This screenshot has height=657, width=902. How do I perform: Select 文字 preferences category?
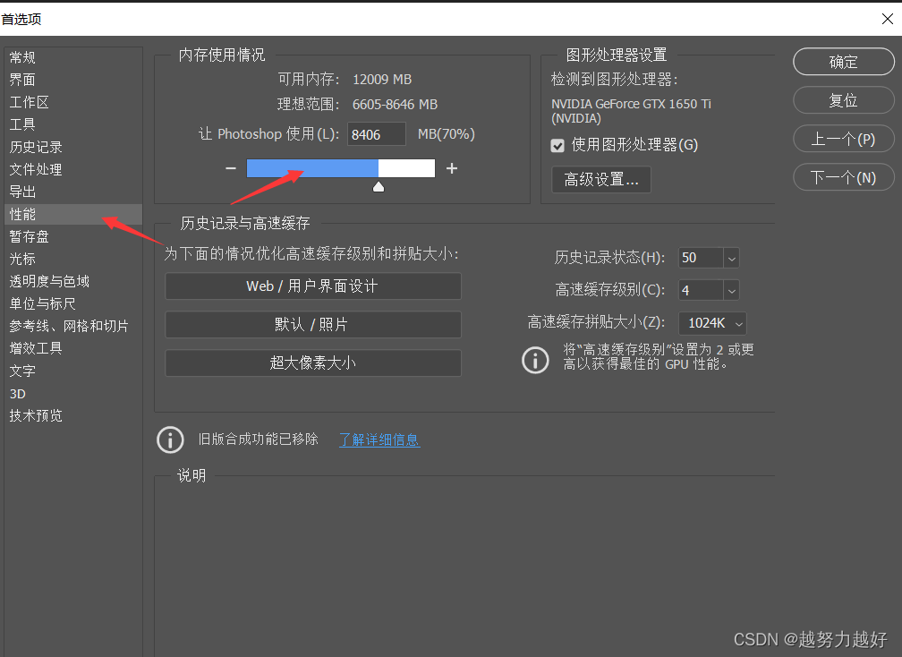[x=73, y=371]
